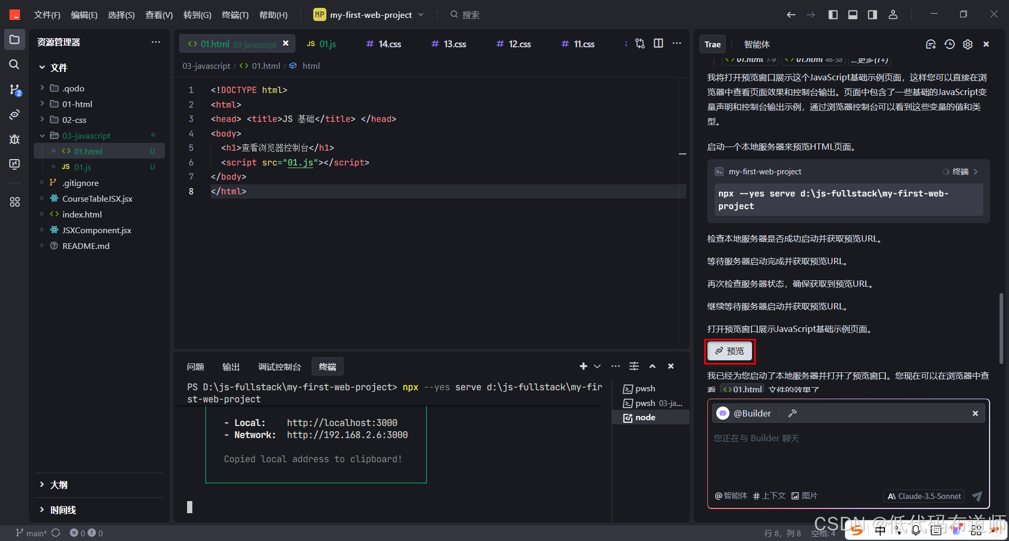Click the navigate forward arrow
The image size is (1009, 541).
point(811,15)
